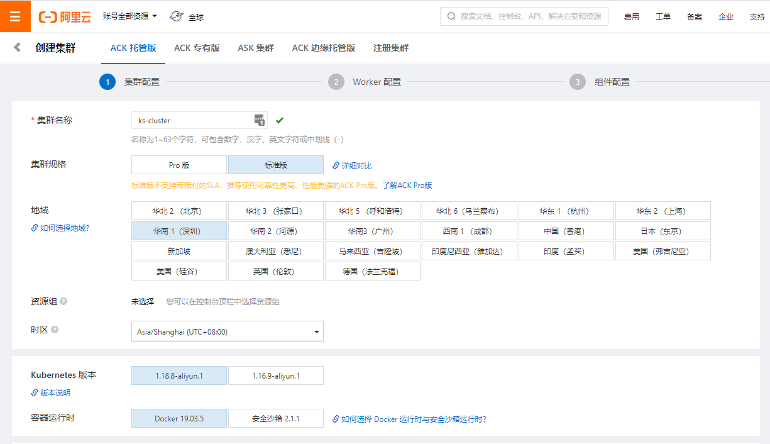Select Docker 19.03.5 container runtime
770x444 pixels.
(179, 419)
